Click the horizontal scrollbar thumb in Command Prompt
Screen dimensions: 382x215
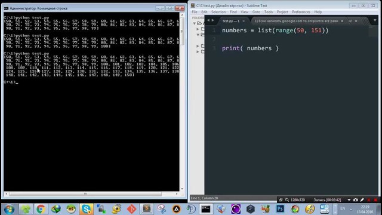[85, 193]
